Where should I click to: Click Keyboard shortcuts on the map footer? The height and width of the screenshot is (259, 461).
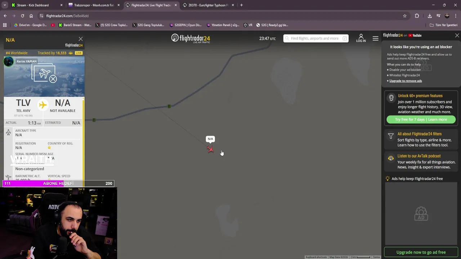pyautogui.click(x=316, y=257)
